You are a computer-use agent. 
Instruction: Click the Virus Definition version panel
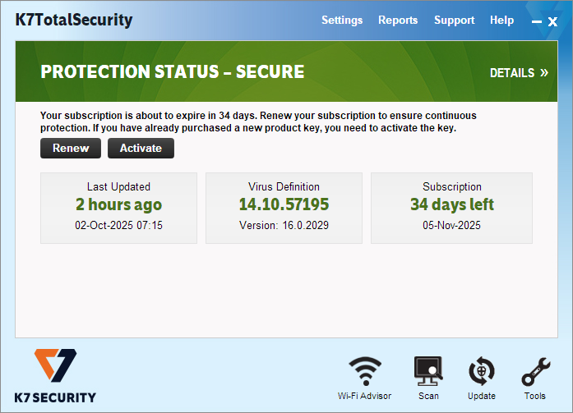point(284,208)
